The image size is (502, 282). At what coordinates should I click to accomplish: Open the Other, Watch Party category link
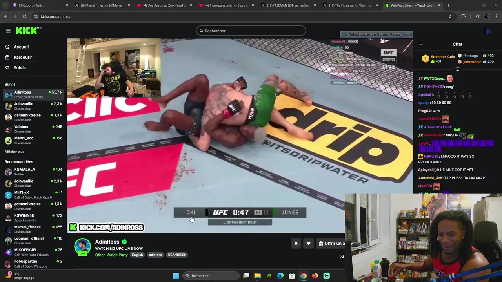tap(111, 255)
